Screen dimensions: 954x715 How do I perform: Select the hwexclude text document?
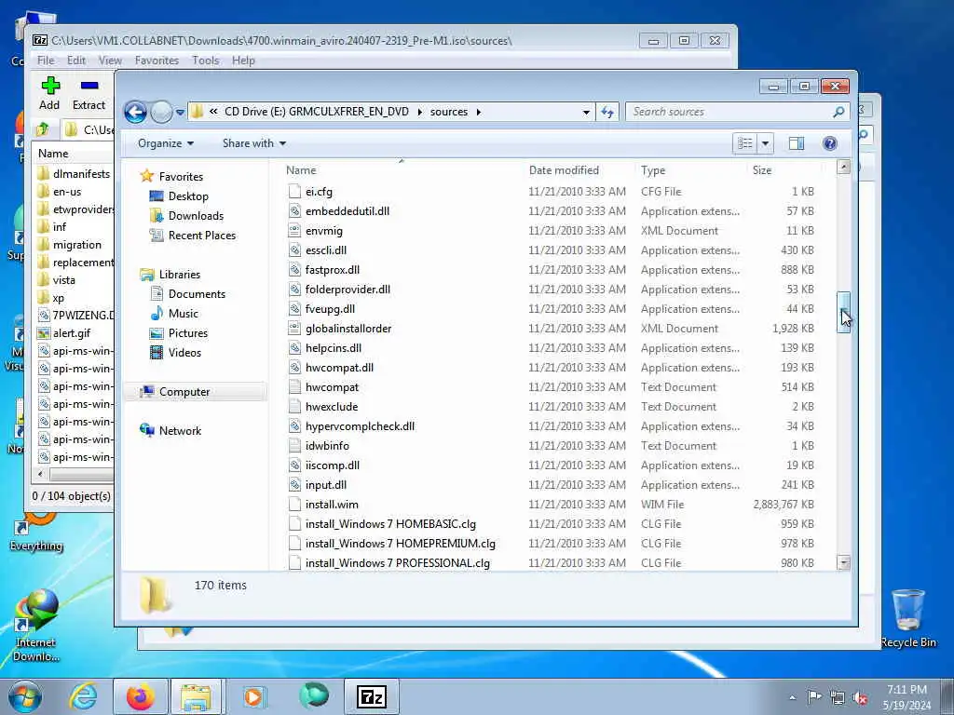(x=331, y=407)
